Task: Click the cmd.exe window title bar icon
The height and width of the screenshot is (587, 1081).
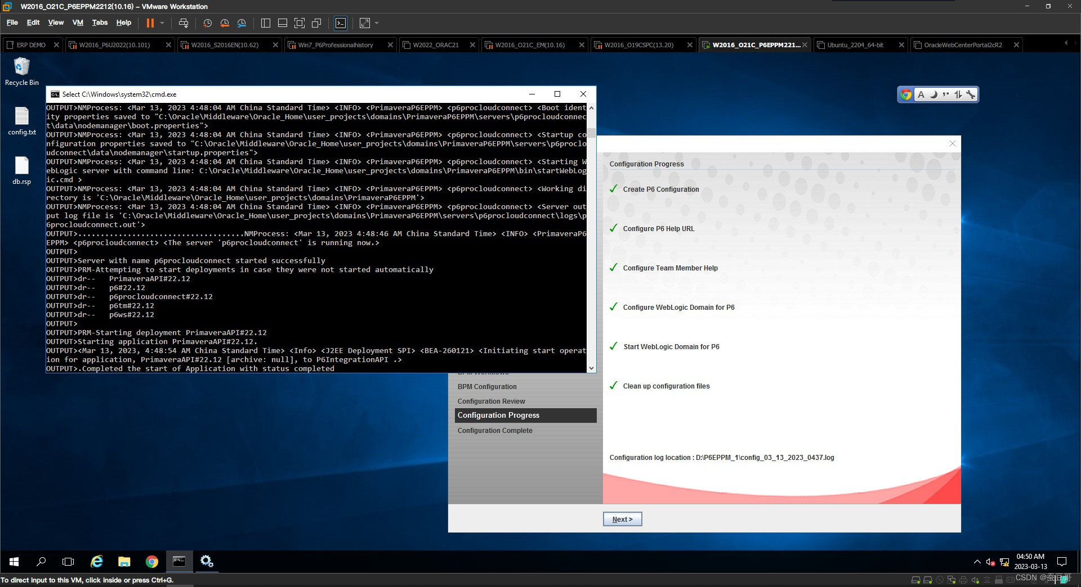Action: [x=55, y=94]
